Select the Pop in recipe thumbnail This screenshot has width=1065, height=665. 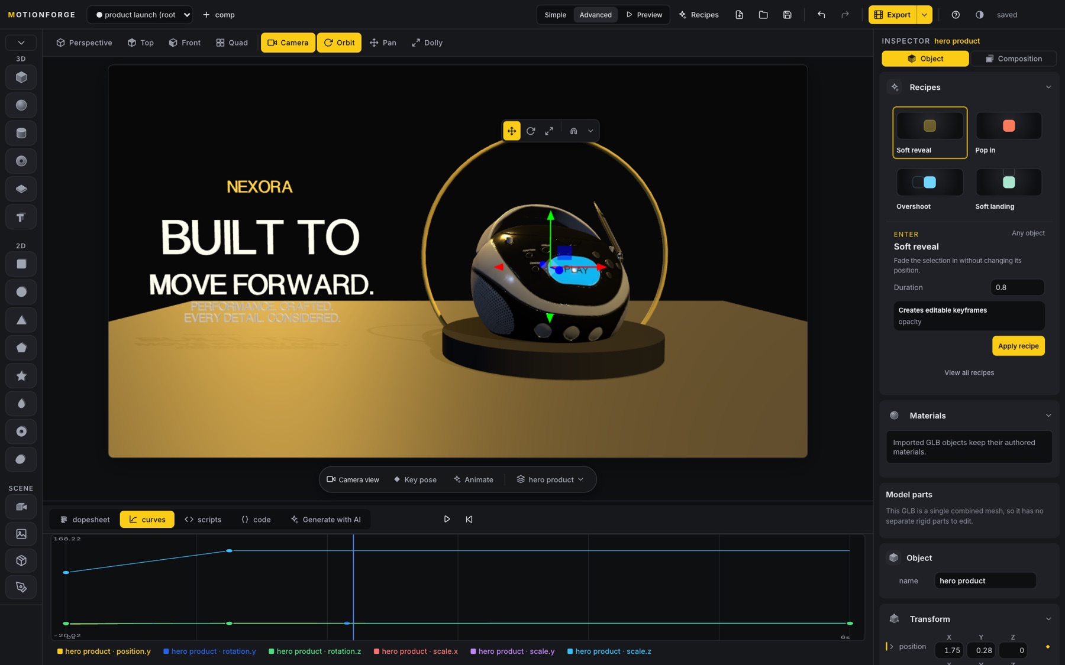pos(1009,133)
